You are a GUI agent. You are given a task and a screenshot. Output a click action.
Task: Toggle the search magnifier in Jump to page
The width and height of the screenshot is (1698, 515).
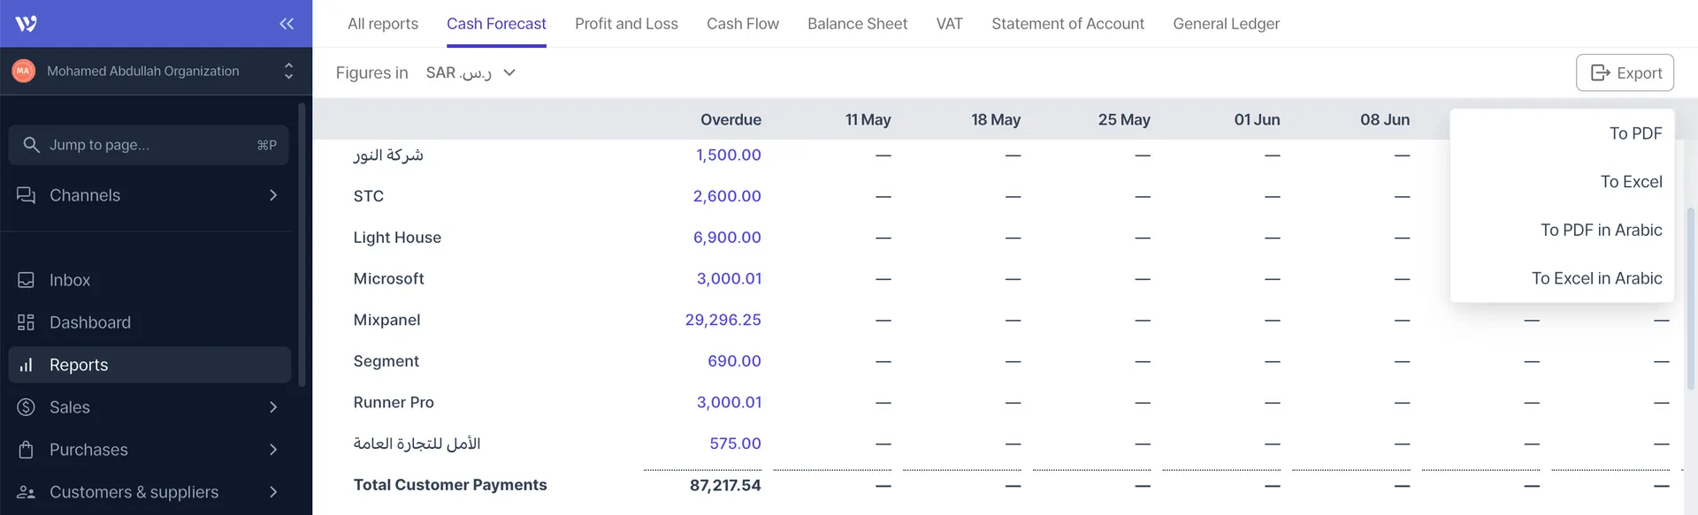pos(32,144)
